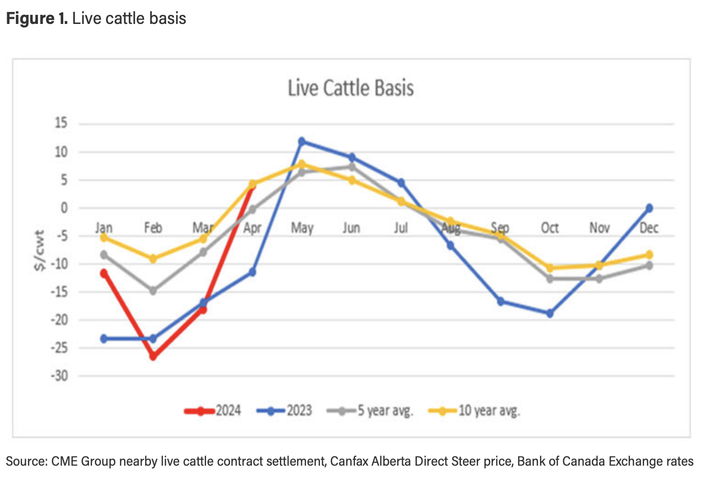Click the -30 value on the y-axis
The width and height of the screenshot is (714, 481).
[x=59, y=376]
